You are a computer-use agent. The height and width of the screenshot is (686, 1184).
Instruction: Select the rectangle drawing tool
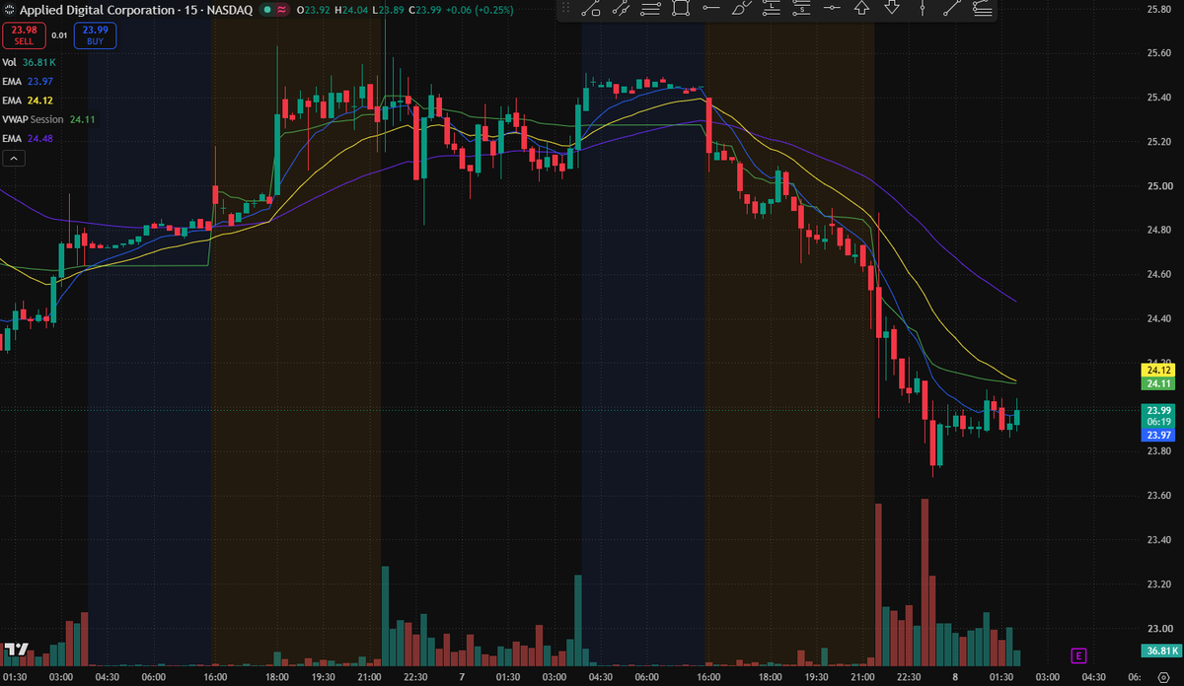click(x=681, y=10)
